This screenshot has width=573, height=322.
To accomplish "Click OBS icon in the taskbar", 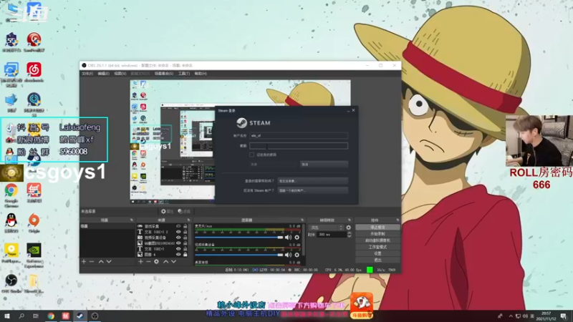I will pyautogui.click(x=95, y=316).
